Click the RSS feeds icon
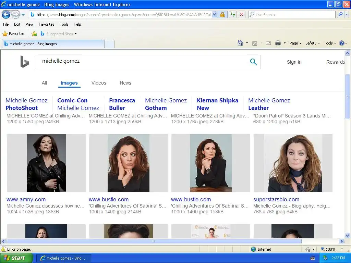The width and height of the screenshot is (351, 263). click(255, 43)
